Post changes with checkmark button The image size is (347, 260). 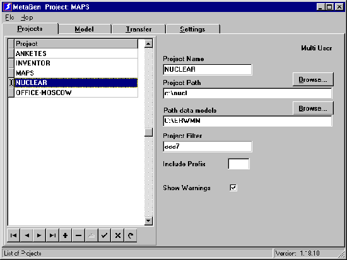tap(104, 235)
